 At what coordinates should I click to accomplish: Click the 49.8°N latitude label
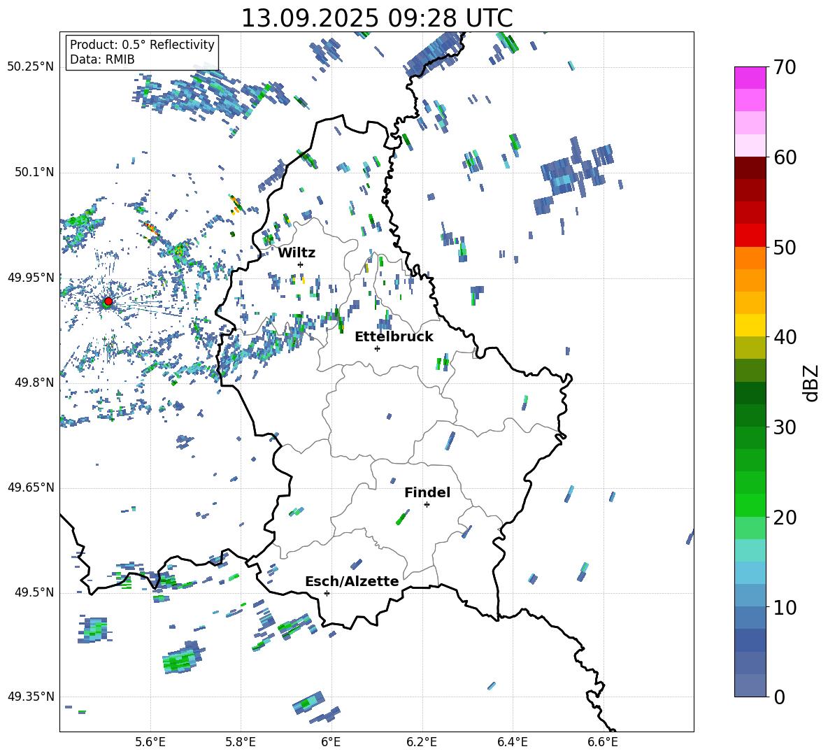pyautogui.click(x=33, y=383)
